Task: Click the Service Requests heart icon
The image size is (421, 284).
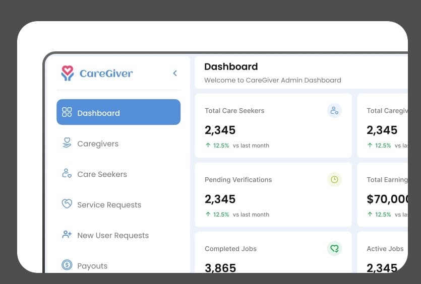Action: click(x=67, y=204)
